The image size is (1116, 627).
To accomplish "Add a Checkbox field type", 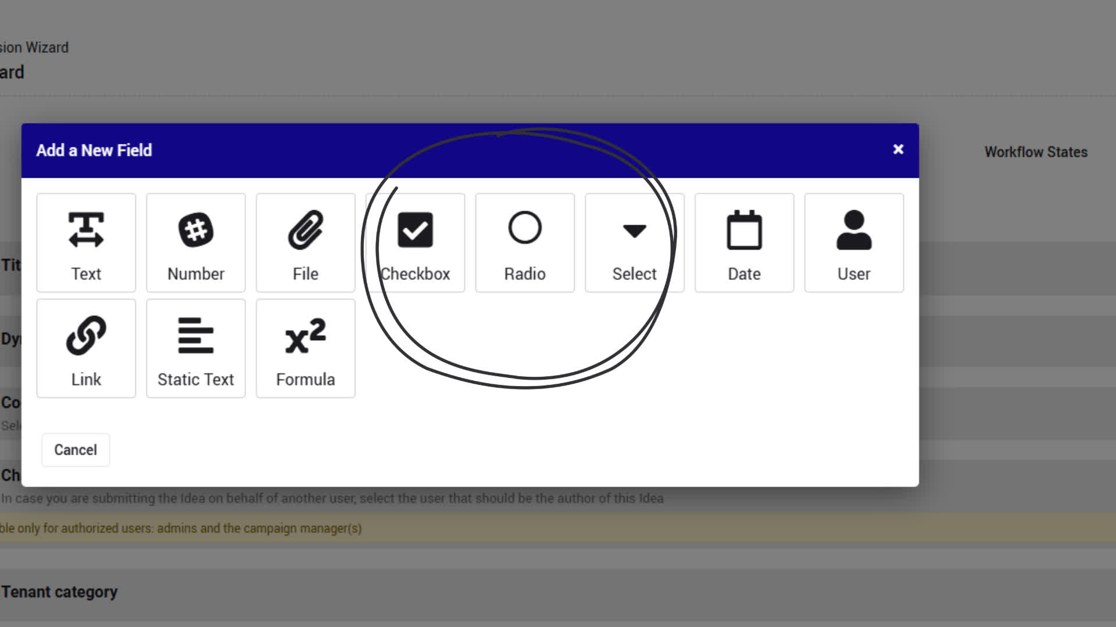I will [415, 243].
